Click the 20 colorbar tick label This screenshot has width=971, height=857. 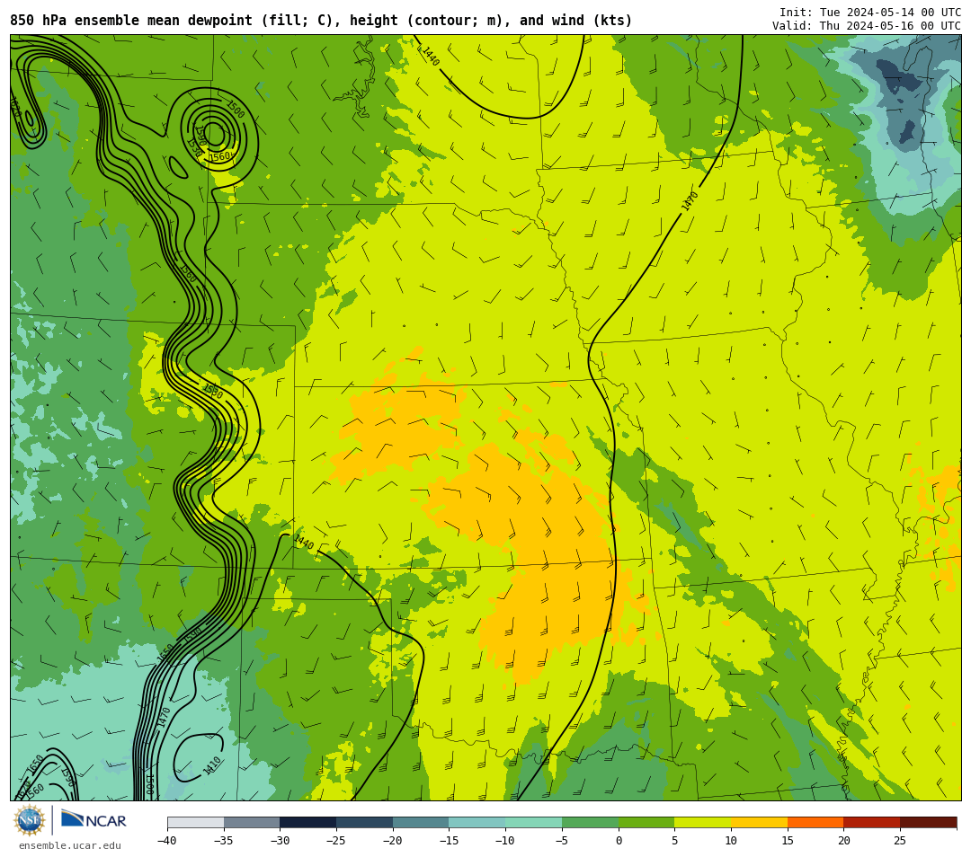[843, 840]
